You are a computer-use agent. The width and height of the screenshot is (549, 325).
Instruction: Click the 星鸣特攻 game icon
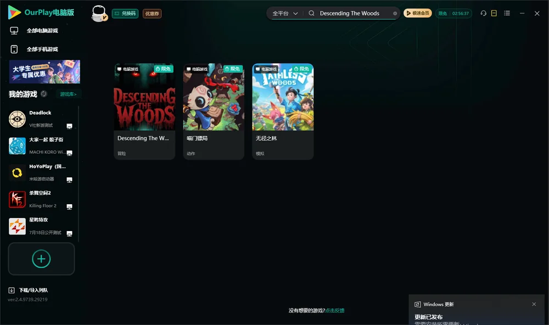(x=17, y=226)
